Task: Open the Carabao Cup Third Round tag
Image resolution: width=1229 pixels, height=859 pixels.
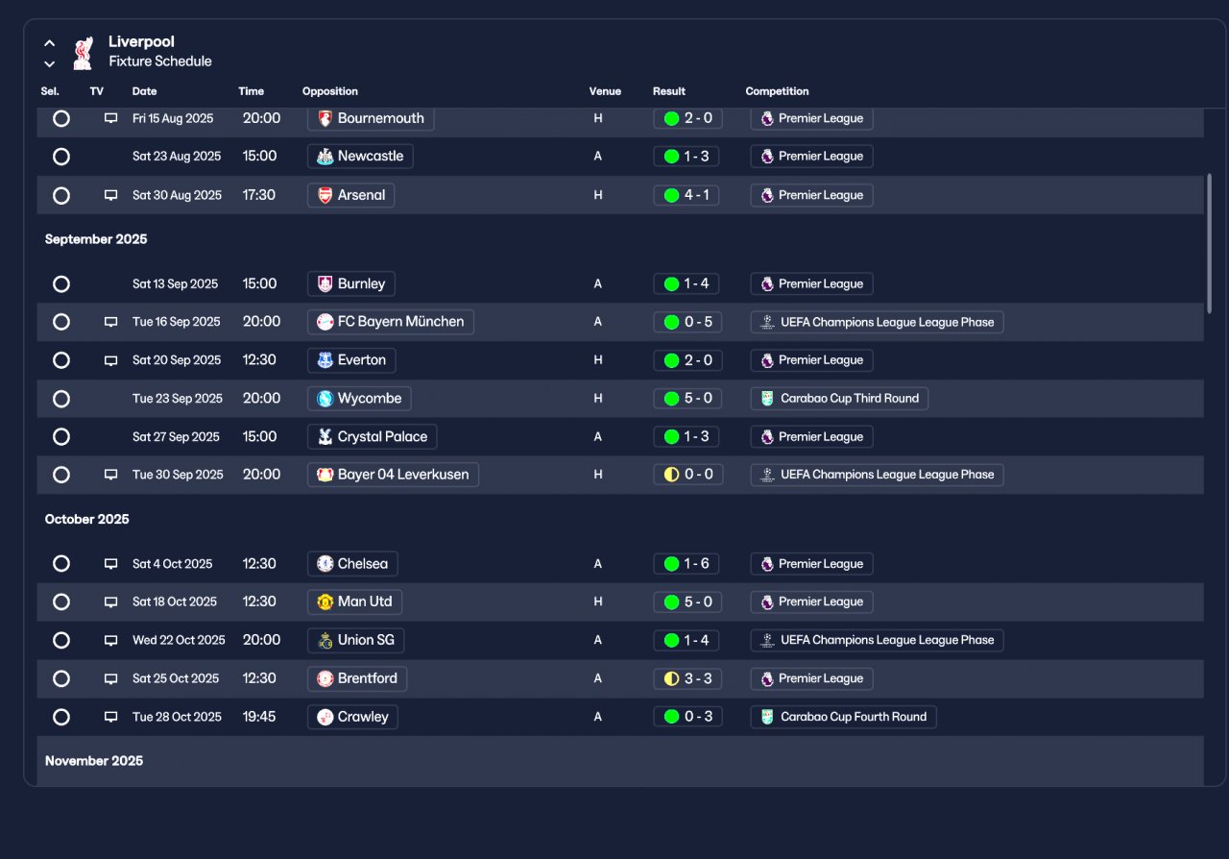Action: [839, 399]
